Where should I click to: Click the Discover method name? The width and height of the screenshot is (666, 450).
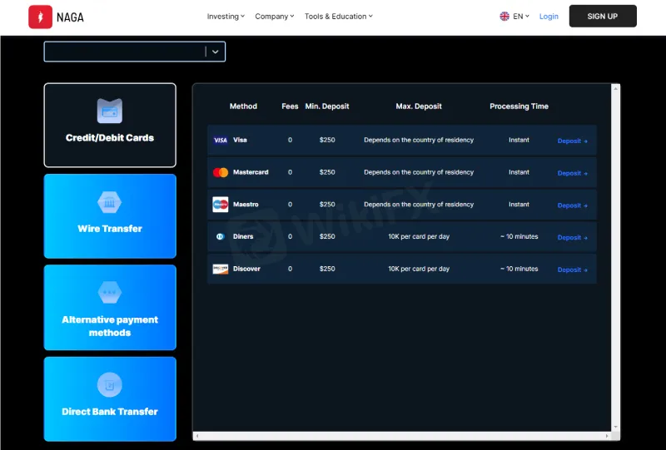click(246, 269)
